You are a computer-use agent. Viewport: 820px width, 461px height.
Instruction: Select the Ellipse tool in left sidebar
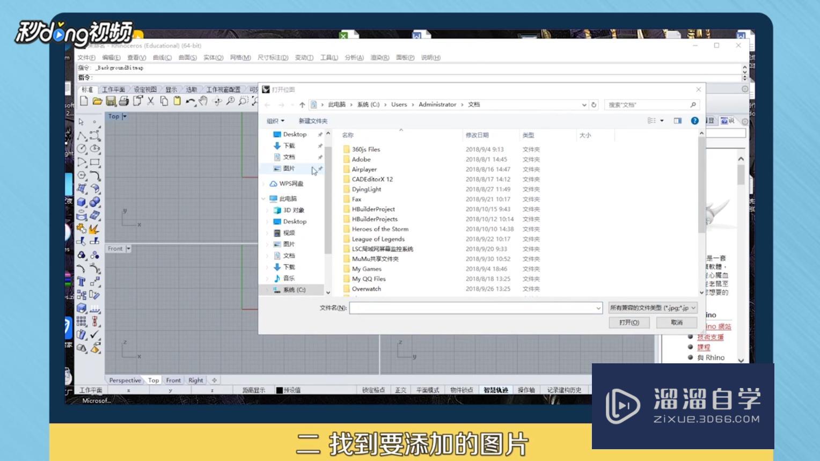pyautogui.click(x=95, y=149)
